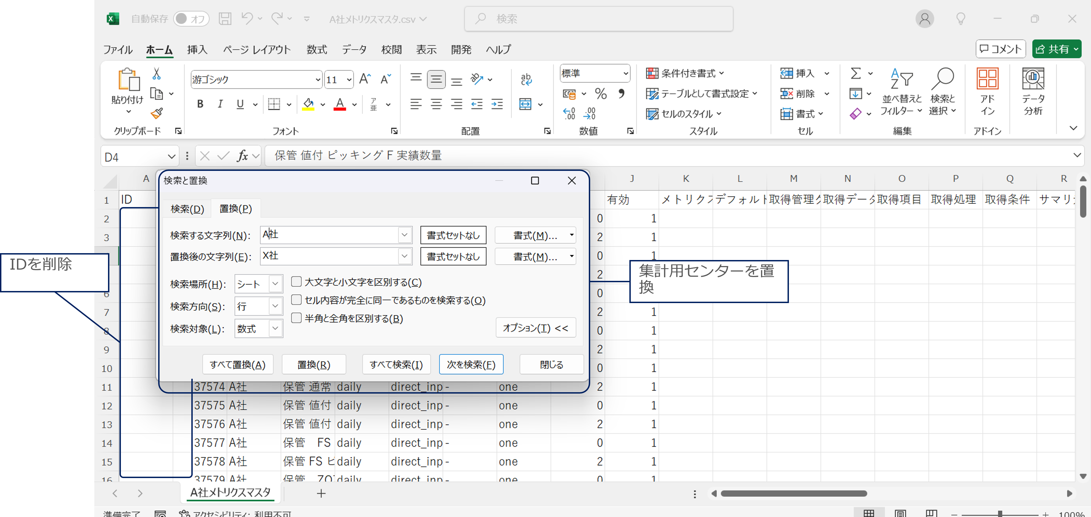
Task: Enable half-width full-width distinction checkbox
Action: [x=297, y=318]
